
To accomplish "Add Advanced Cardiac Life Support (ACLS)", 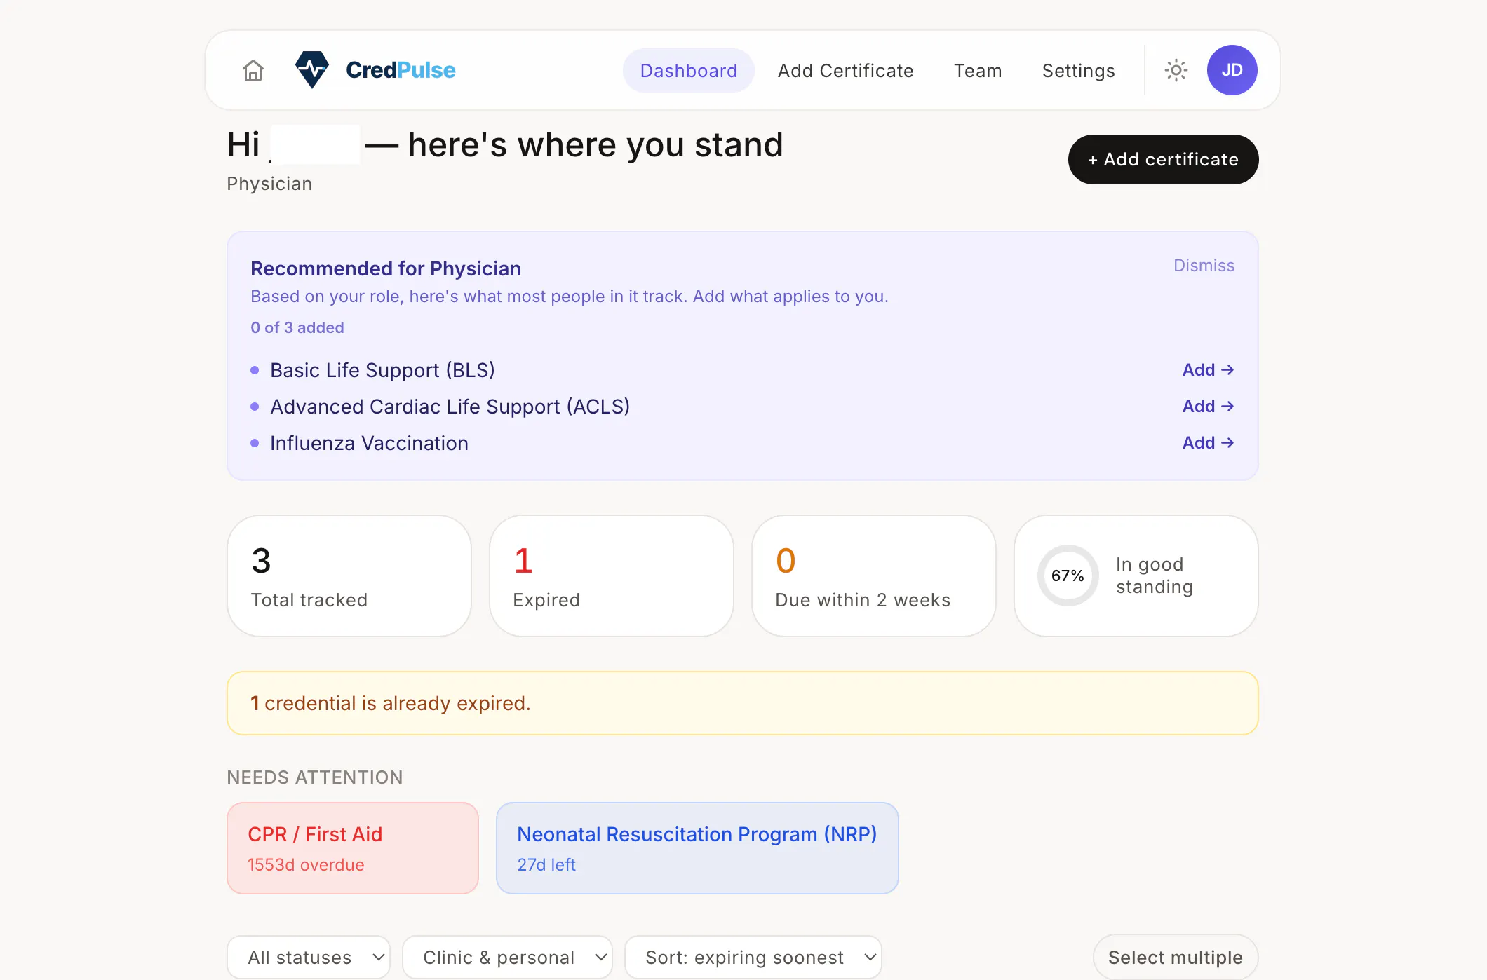I will (x=1208, y=406).
